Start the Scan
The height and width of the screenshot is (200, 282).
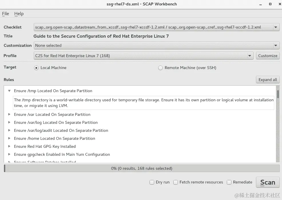[268, 182]
